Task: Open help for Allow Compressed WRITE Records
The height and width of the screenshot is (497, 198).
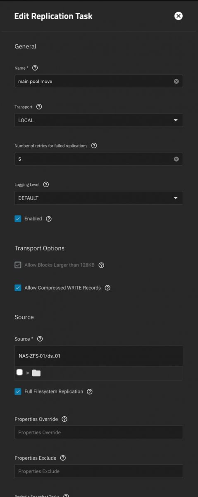Action: [107, 288]
